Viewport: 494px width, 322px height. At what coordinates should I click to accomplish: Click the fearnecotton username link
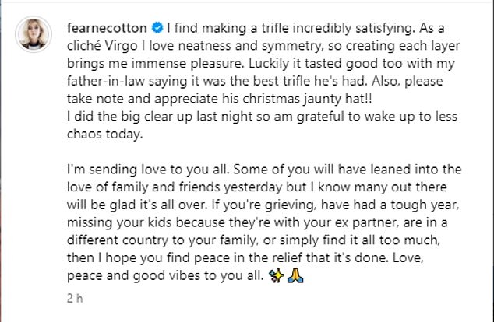(x=107, y=28)
